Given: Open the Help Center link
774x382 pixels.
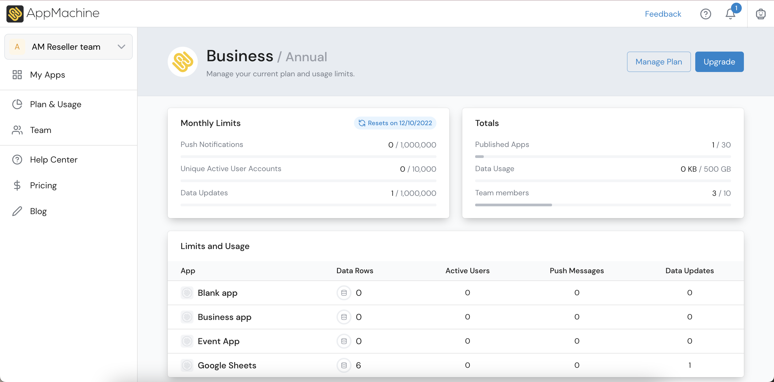Looking at the screenshot, I should (53, 160).
